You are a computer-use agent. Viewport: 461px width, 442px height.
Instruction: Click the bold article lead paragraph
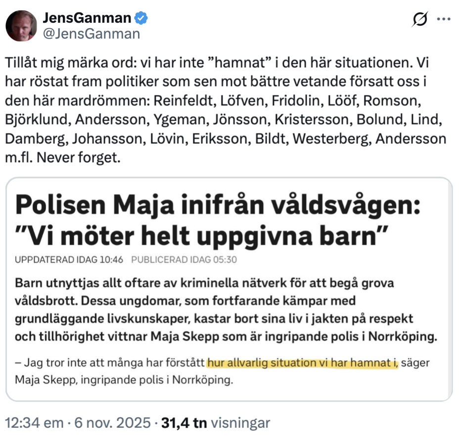(x=225, y=311)
